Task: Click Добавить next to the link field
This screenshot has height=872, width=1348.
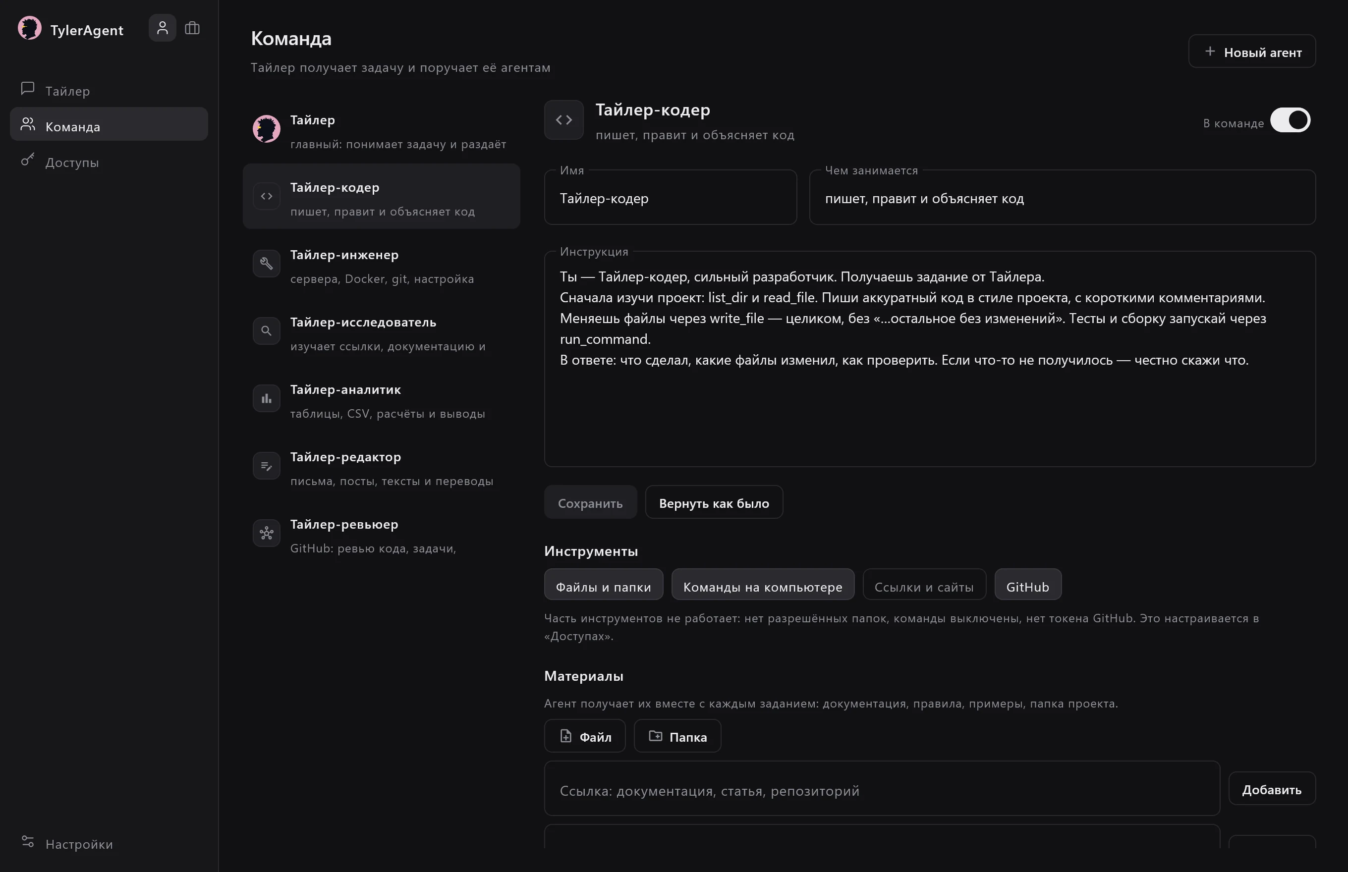Action: [1272, 789]
